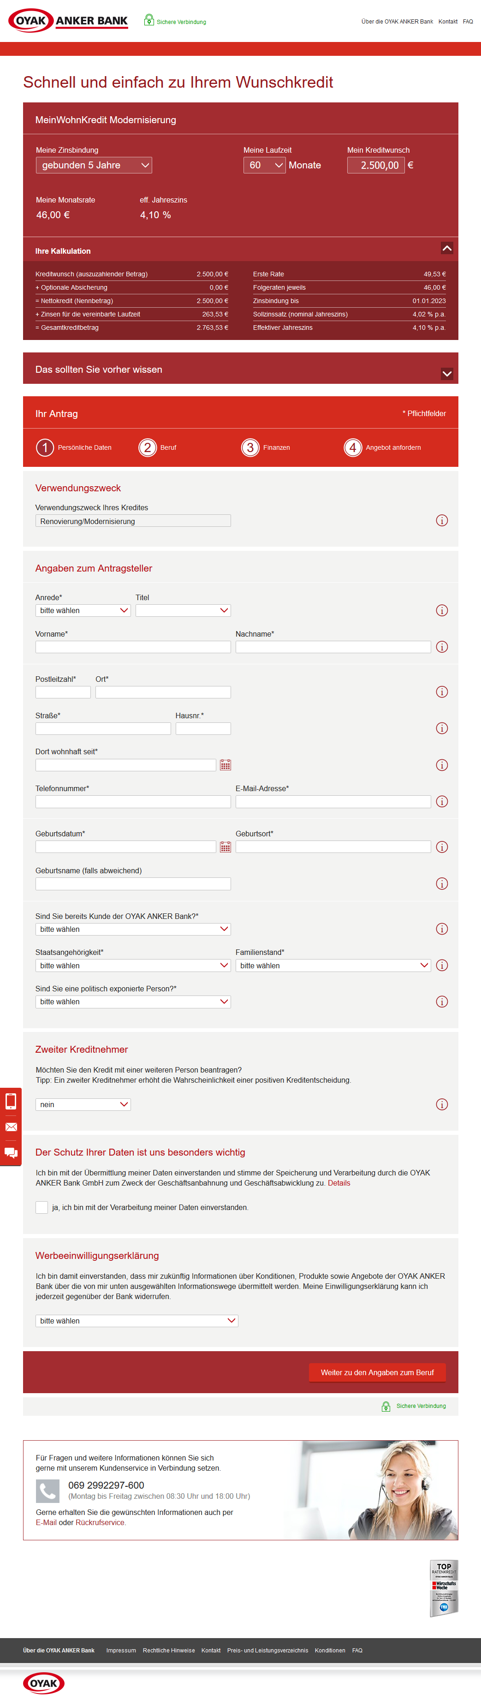
Task: Show info for Zweiter Kreditnehmer dropdown
Action: click(x=442, y=1105)
